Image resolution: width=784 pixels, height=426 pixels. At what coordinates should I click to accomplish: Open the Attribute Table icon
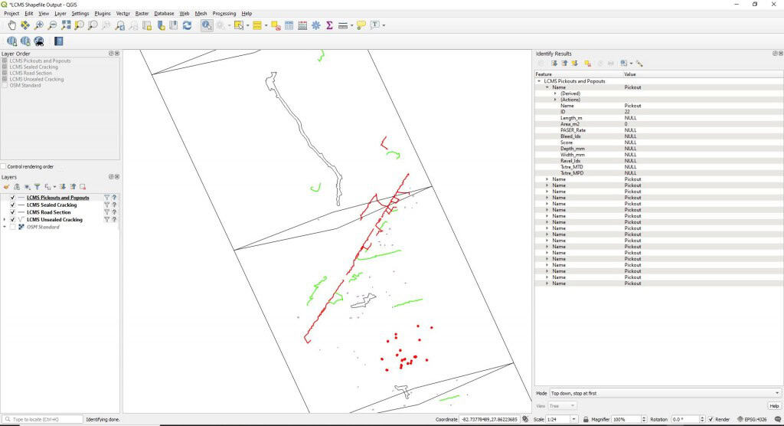point(289,25)
